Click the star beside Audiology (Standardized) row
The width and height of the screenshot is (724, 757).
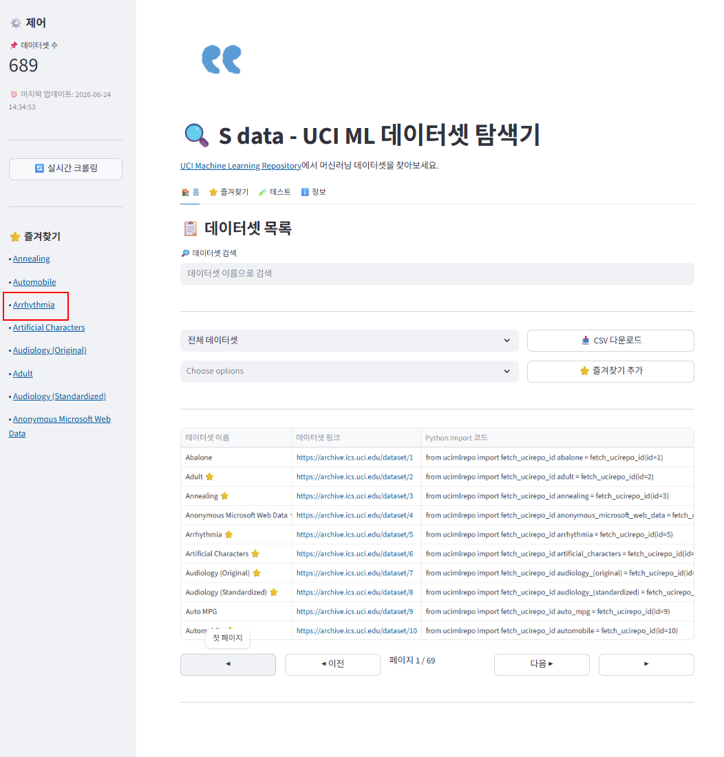point(274,593)
